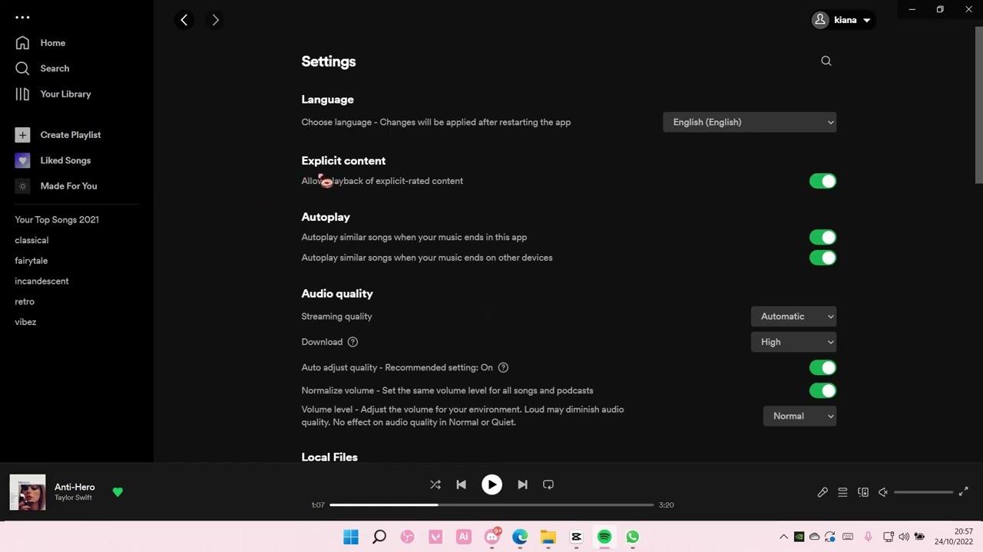Toggle repeat mode
The image size is (983, 552).
click(x=548, y=485)
